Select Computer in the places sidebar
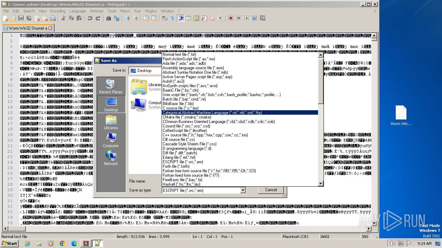The image size is (442, 248). coord(111,140)
